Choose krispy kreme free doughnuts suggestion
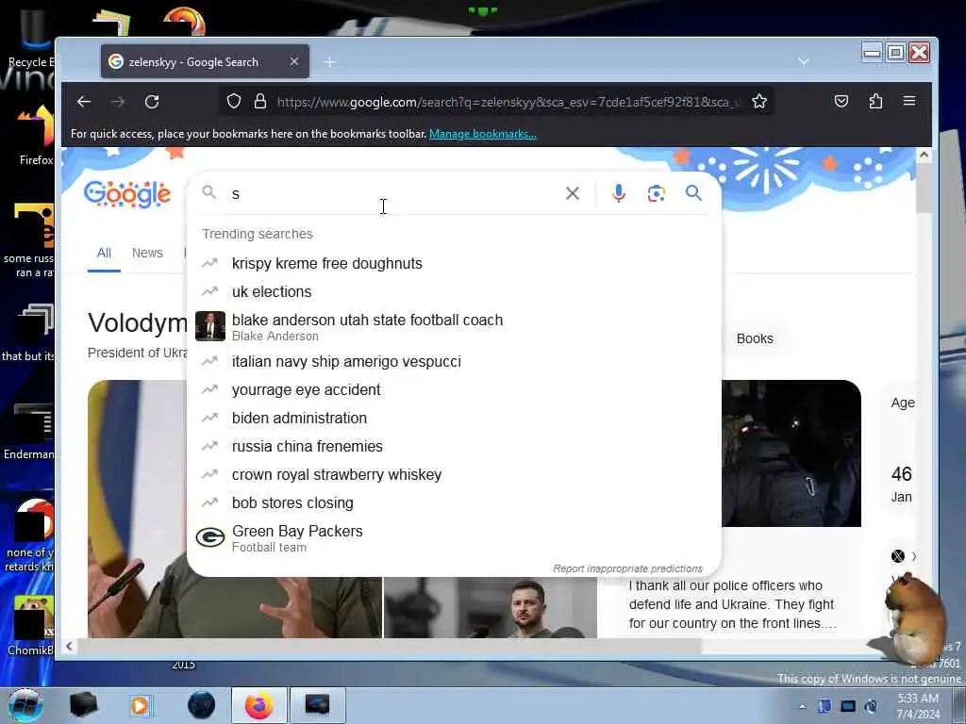966x724 pixels. coord(454,264)
